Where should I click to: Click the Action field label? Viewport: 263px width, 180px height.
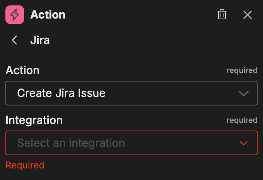(22, 70)
